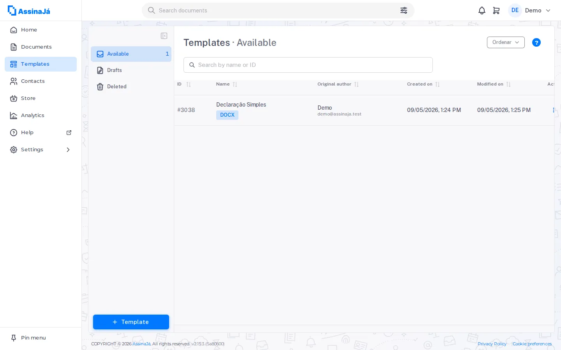The width and height of the screenshot is (561, 350).
Task: Click the Declaração Simples template name
Action: pyautogui.click(x=241, y=105)
